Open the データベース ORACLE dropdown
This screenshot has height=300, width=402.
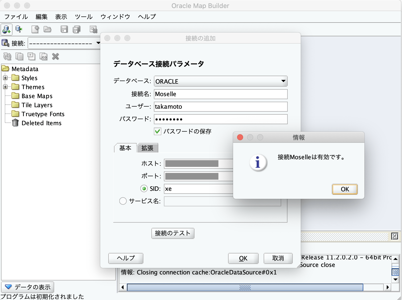click(221, 81)
